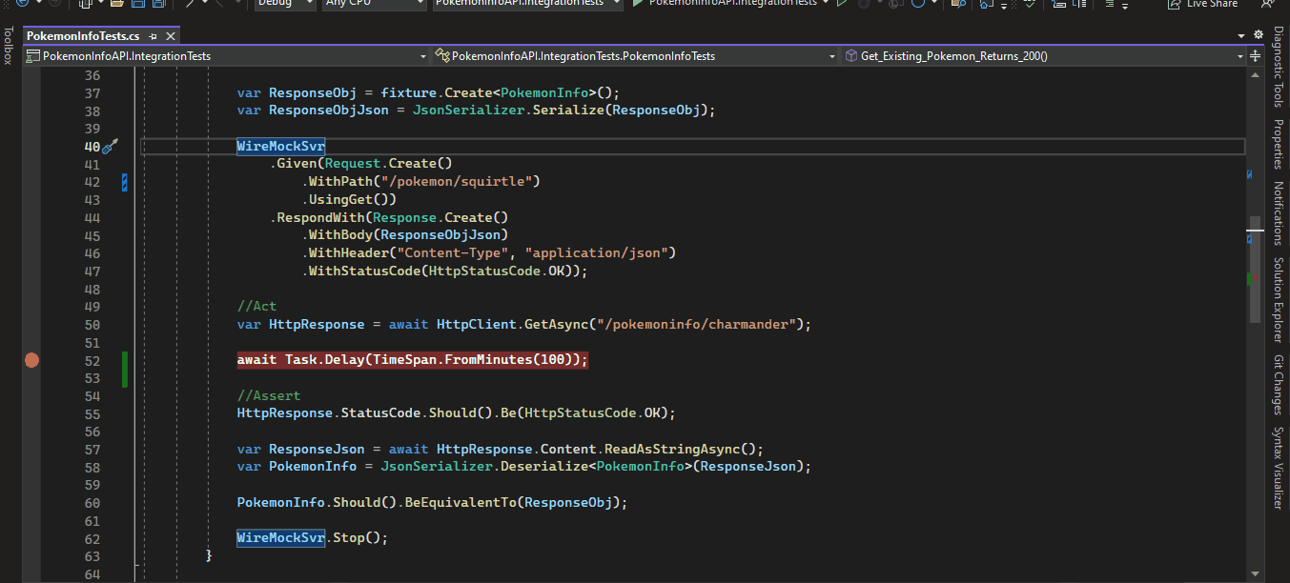Click JsonSerializer on line 38
The width and height of the screenshot is (1290, 583).
[x=467, y=111]
